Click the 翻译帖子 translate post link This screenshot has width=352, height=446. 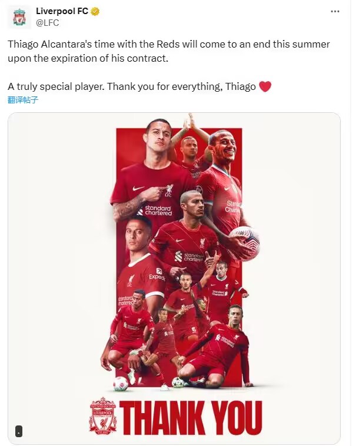point(23,100)
